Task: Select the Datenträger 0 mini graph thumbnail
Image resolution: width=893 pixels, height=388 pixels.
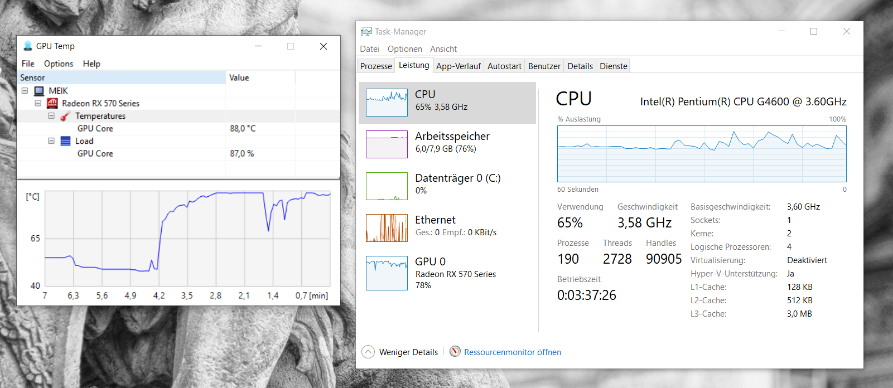Action: (x=387, y=186)
